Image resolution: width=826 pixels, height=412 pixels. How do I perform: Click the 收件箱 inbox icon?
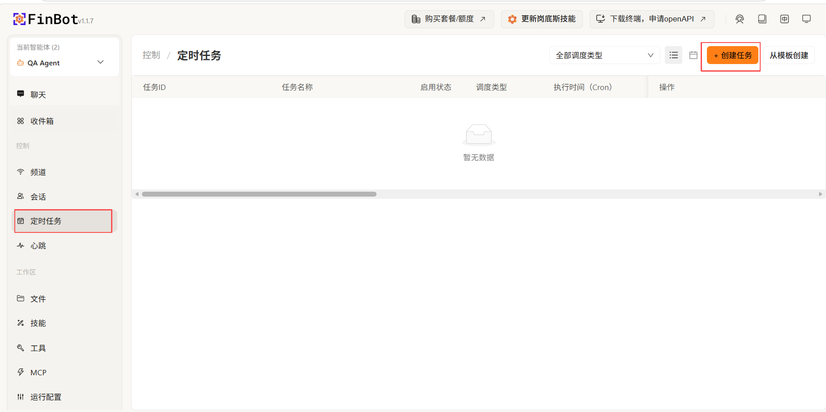[21, 121]
